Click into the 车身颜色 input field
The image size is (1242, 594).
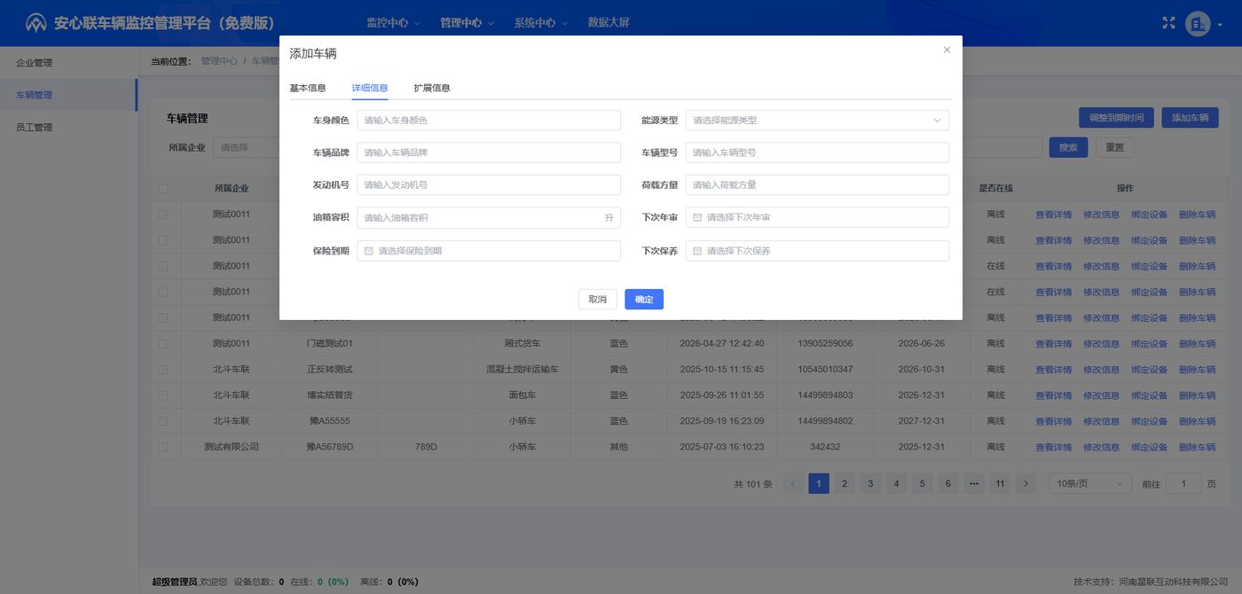pyautogui.click(x=489, y=121)
